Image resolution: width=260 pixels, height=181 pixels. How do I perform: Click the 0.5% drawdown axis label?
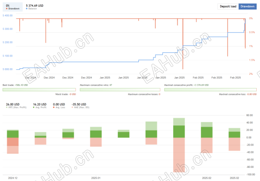(252, 32)
